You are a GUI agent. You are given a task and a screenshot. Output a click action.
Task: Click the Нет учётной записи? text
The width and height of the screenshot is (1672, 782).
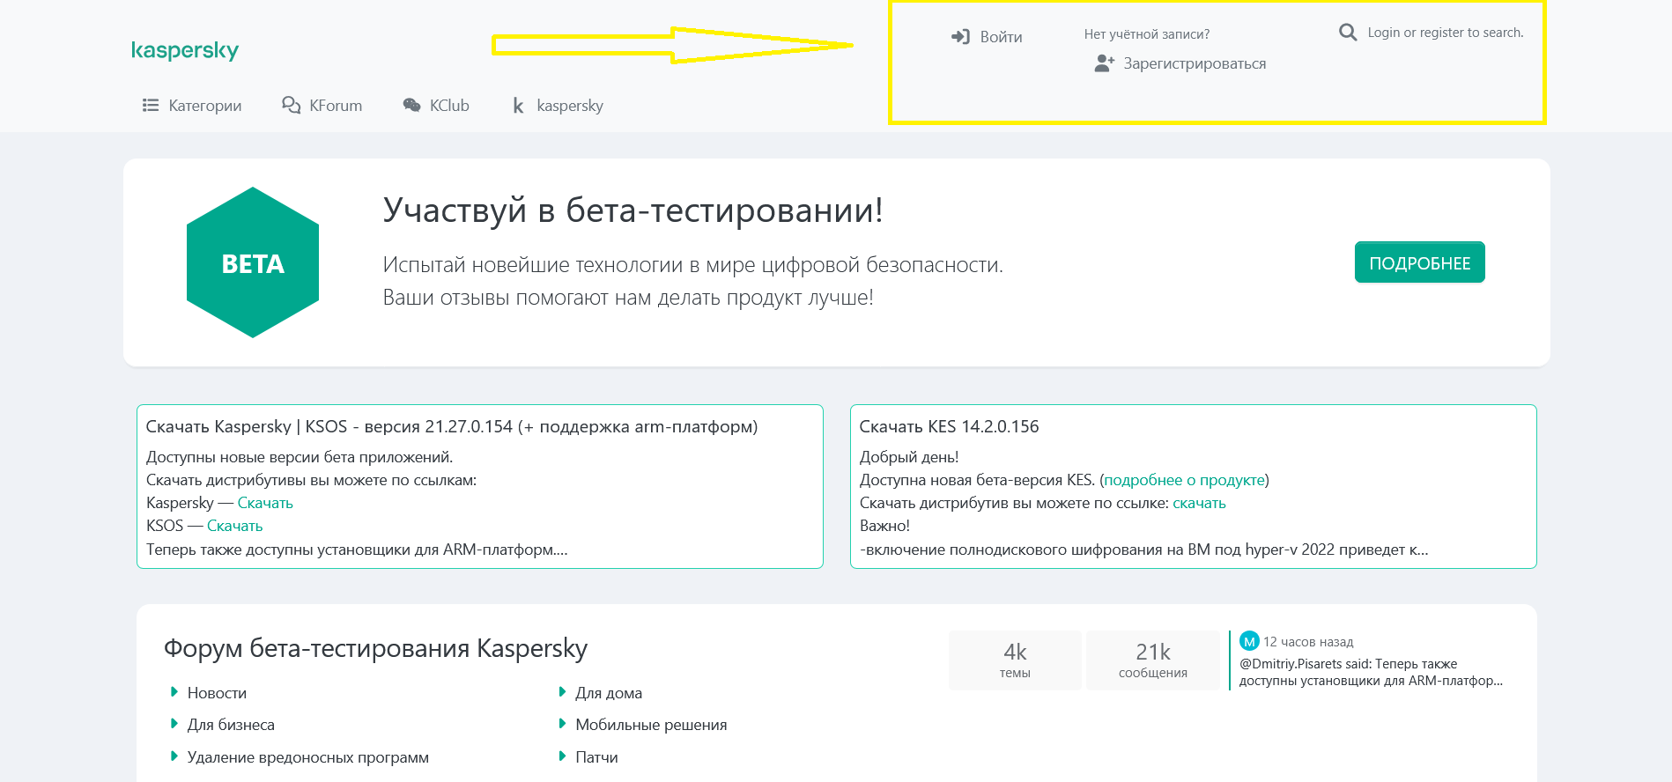1147,34
